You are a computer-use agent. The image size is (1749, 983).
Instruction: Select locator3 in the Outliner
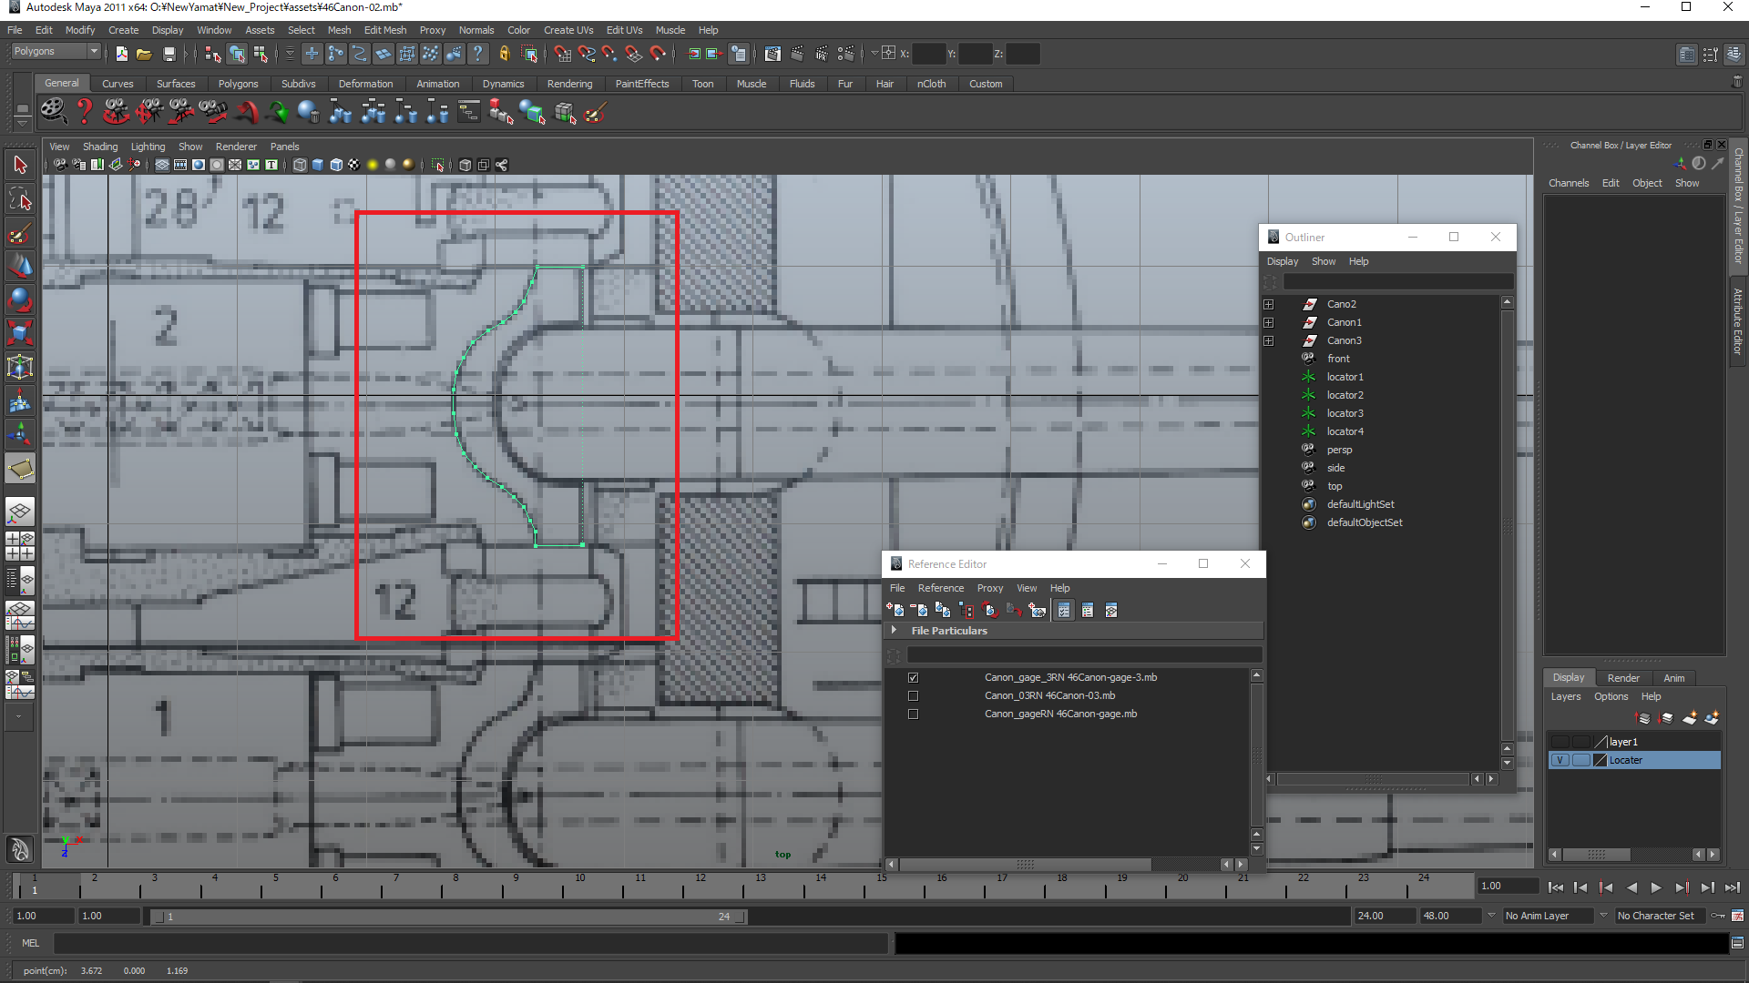click(1345, 414)
